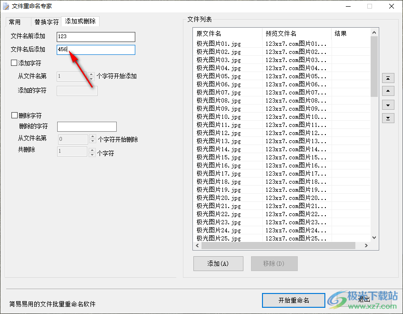Click the 结果 column header
The height and width of the screenshot is (314, 403).
(x=351, y=33)
